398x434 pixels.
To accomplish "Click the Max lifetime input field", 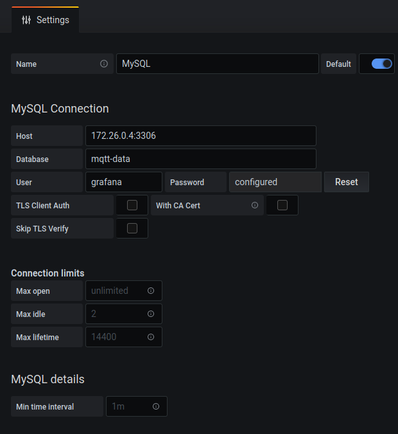I will 124,337.
